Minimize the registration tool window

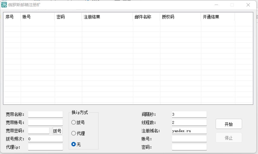pos(216,5)
